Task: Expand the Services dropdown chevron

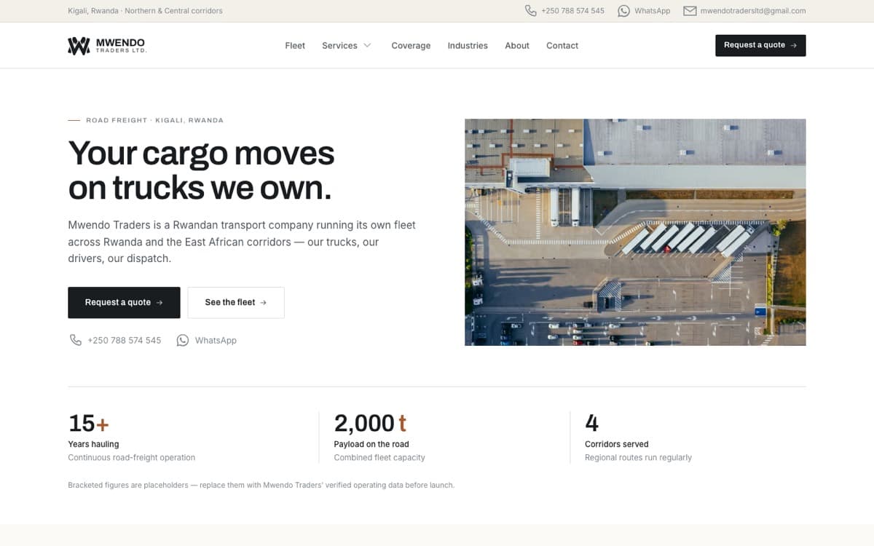Action: click(367, 45)
